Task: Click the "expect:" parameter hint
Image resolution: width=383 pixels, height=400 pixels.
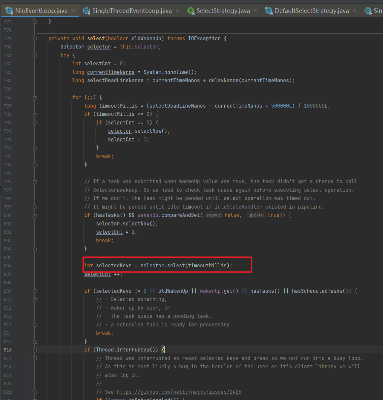Action: [x=213, y=215]
